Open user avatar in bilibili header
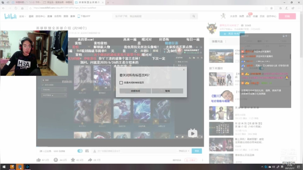 click(223, 16)
